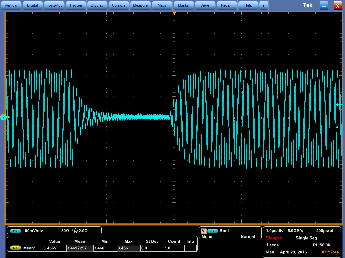345x258 pixels.
Task: Click the RL:50.0k record length readout
Action: 321,245
